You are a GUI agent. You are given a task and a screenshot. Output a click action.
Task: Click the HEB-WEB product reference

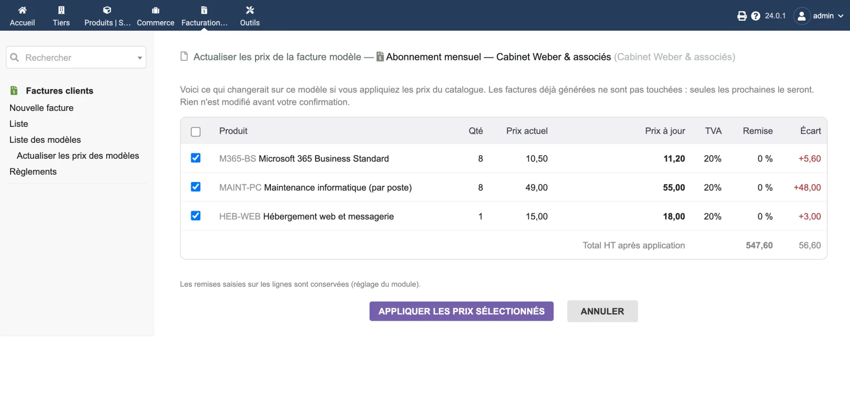[240, 217]
